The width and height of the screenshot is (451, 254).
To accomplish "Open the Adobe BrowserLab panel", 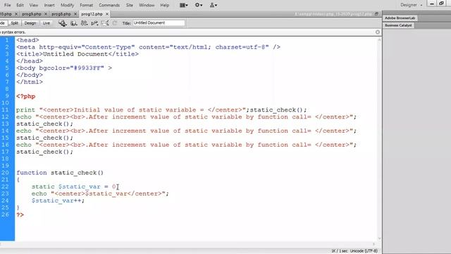I will click(400, 18).
